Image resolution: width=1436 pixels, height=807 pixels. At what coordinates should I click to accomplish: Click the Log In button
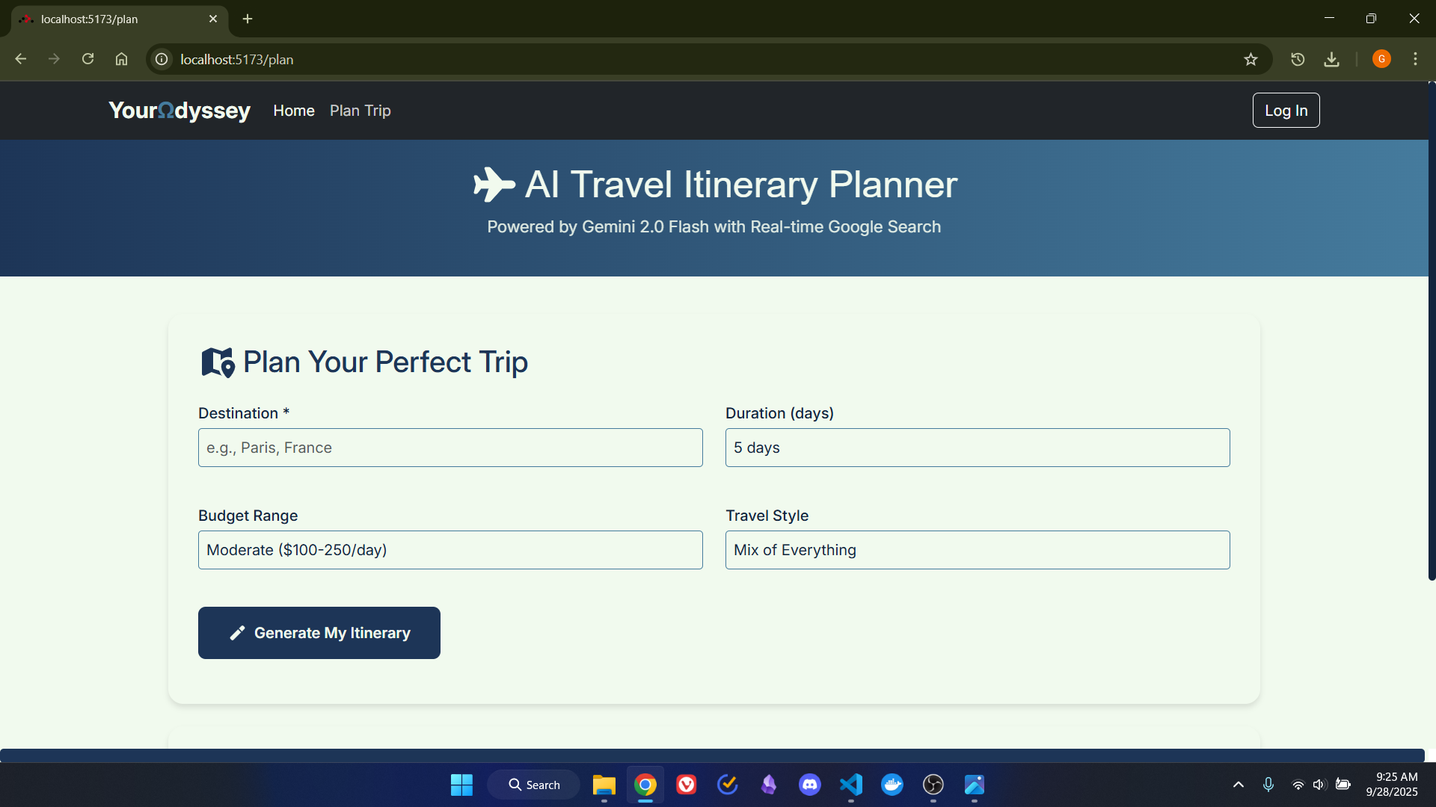click(x=1285, y=111)
